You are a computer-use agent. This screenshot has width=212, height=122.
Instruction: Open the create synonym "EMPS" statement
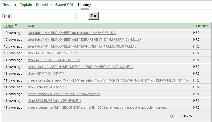64,94
